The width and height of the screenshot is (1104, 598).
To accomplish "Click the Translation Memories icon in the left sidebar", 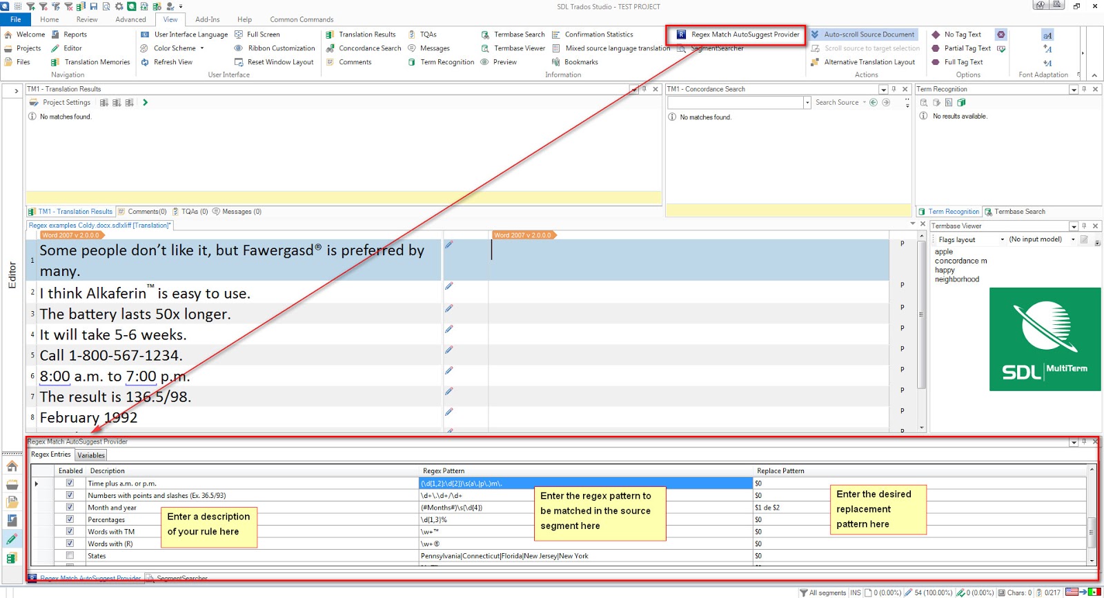I will [x=12, y=558].
